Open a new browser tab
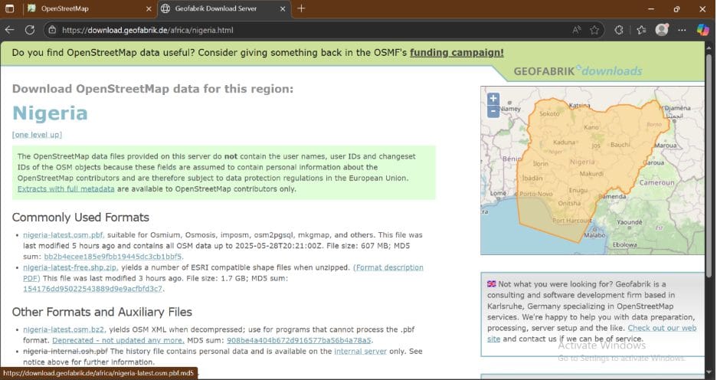This screenshot has width=717, height=380. point(301,8)
